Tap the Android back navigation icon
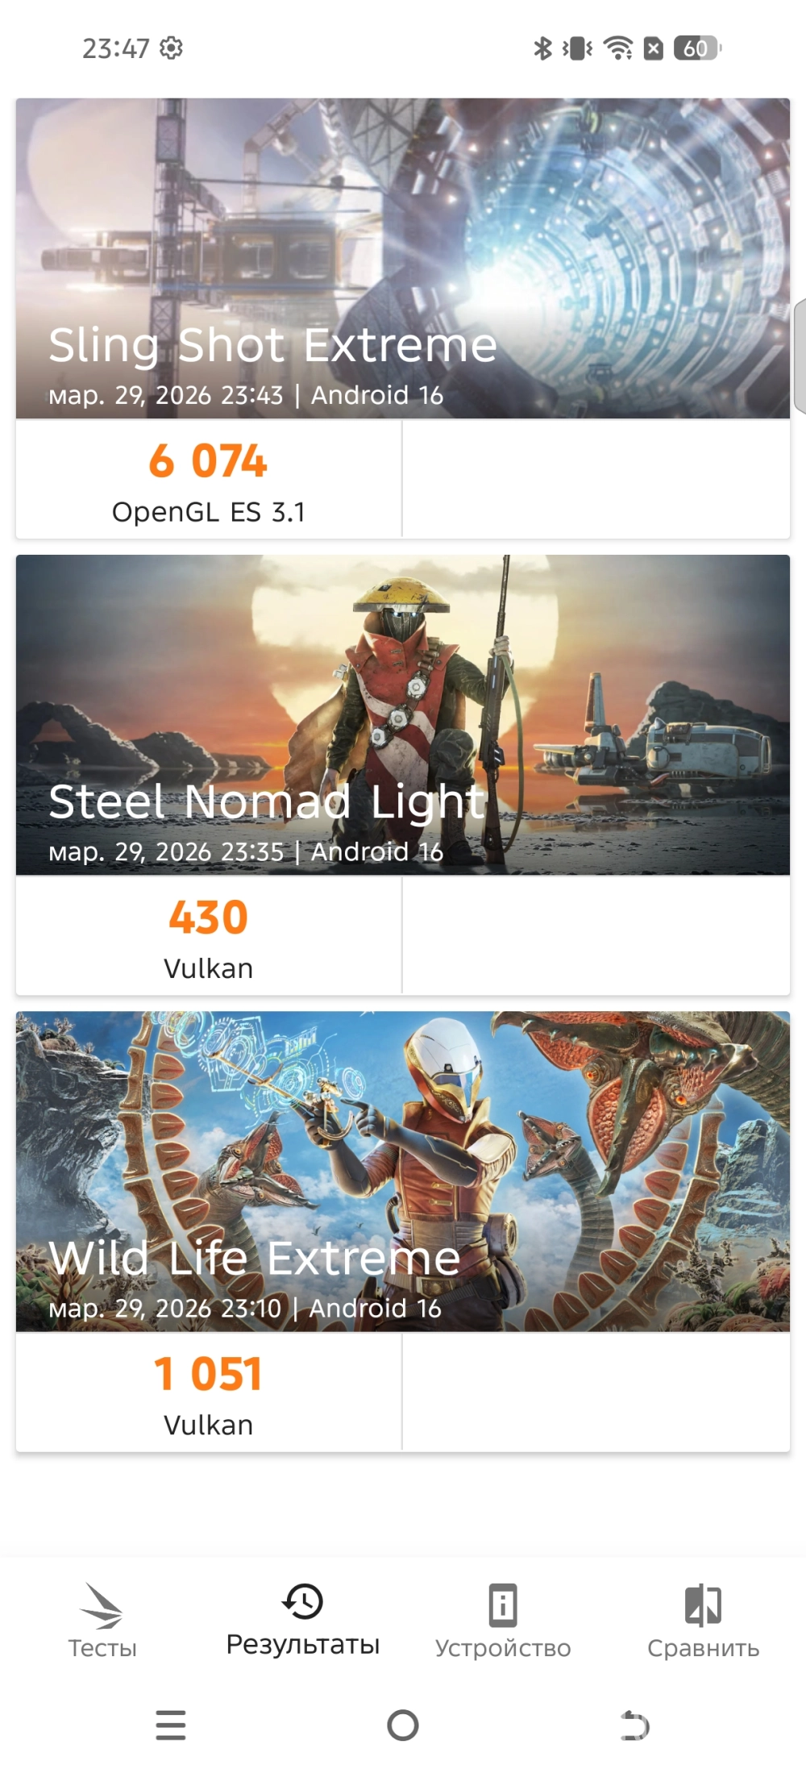 tap(635, 1725)
